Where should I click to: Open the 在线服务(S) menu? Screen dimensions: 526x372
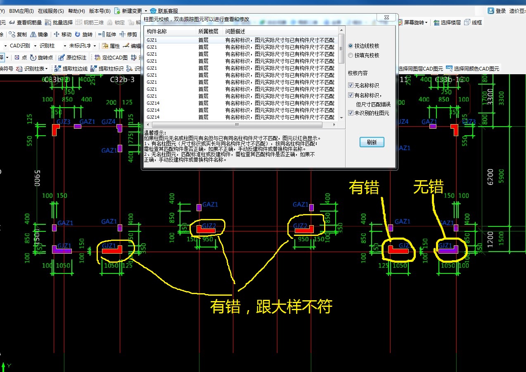point(51,11)
